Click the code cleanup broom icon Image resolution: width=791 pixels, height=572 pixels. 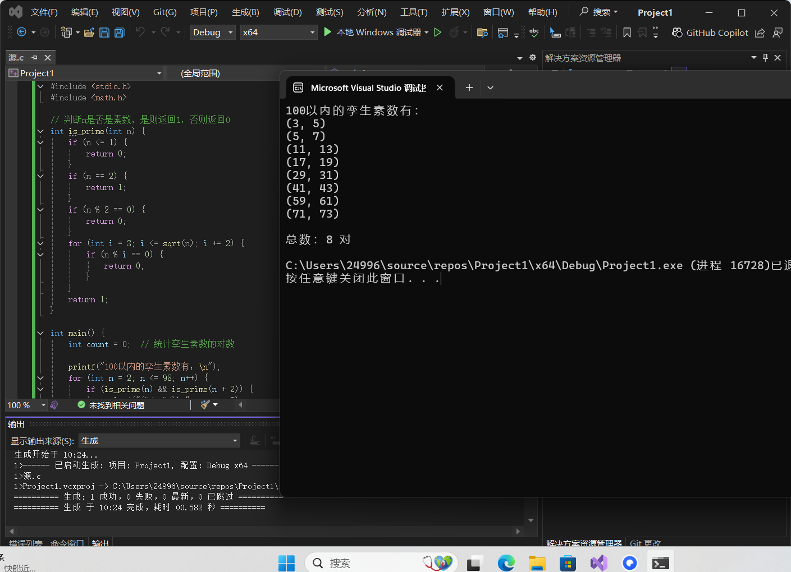click(205, 404)
